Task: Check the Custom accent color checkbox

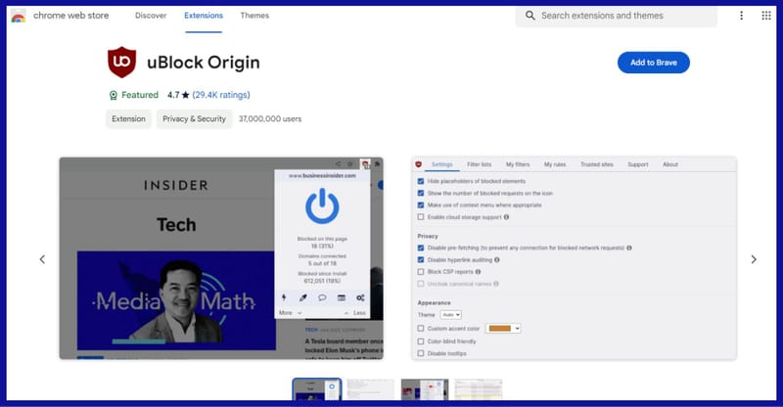Action: (421, 329)
